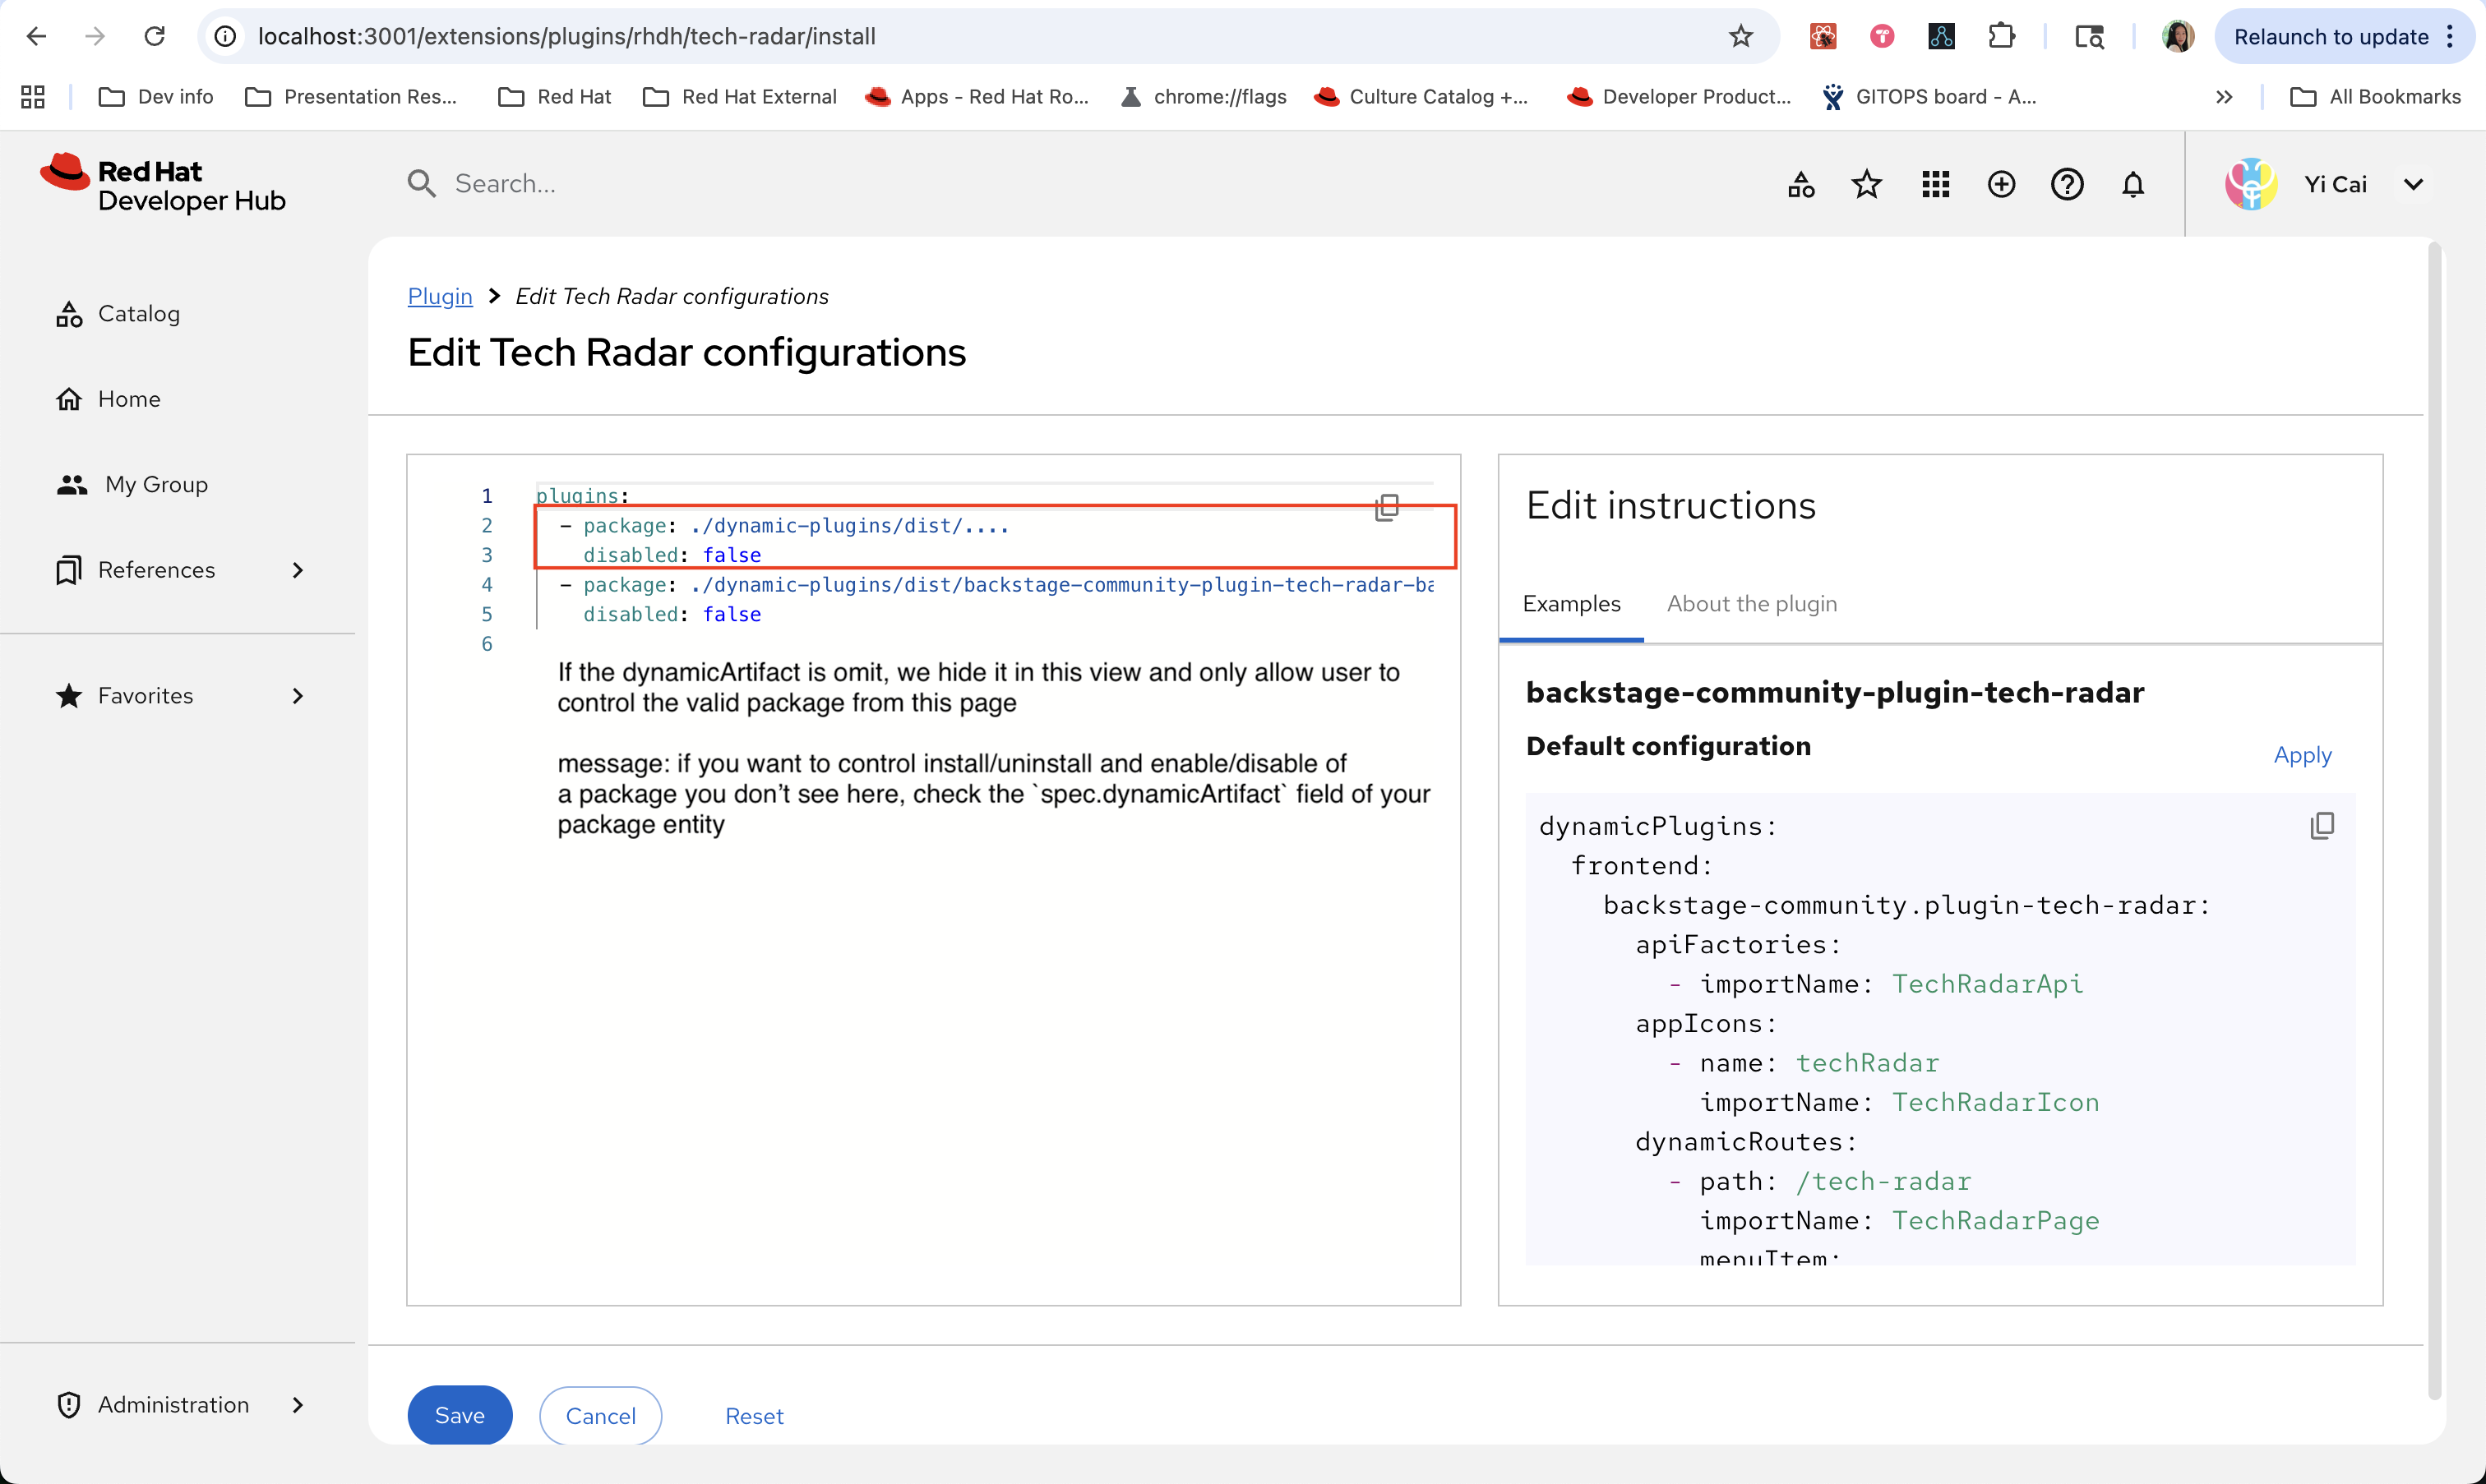Image resolution: width=2486 pixels, height=1484 pixels.
Task: Click the create plus circle icon
Action: [x=2001, y=185]
